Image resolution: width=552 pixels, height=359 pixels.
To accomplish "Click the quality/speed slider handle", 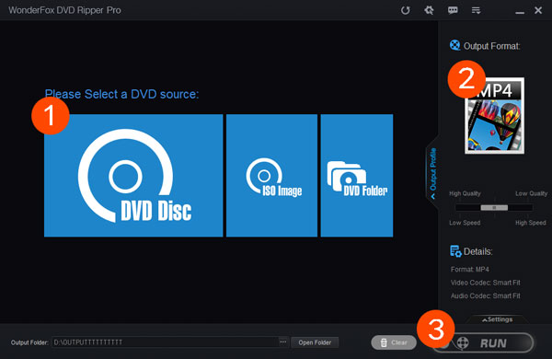I will pyautogui.click(x=494, y=207).
